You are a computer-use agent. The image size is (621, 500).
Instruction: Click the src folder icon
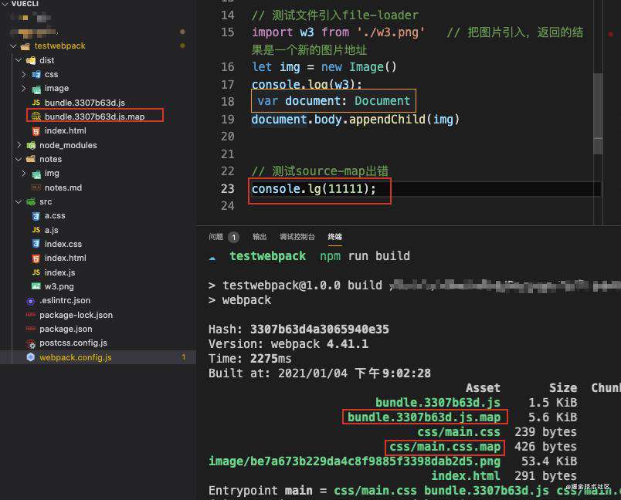31,201
